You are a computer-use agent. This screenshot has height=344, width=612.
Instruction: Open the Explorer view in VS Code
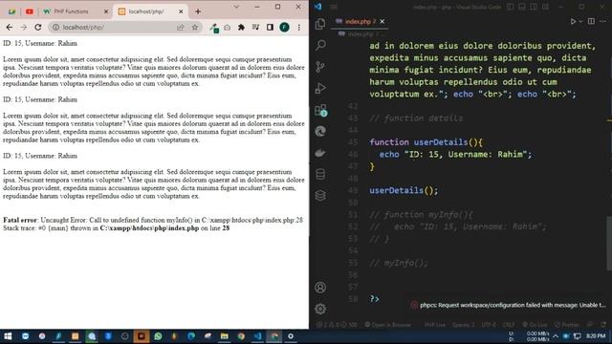pyautogui.click(x=320, y=24)
